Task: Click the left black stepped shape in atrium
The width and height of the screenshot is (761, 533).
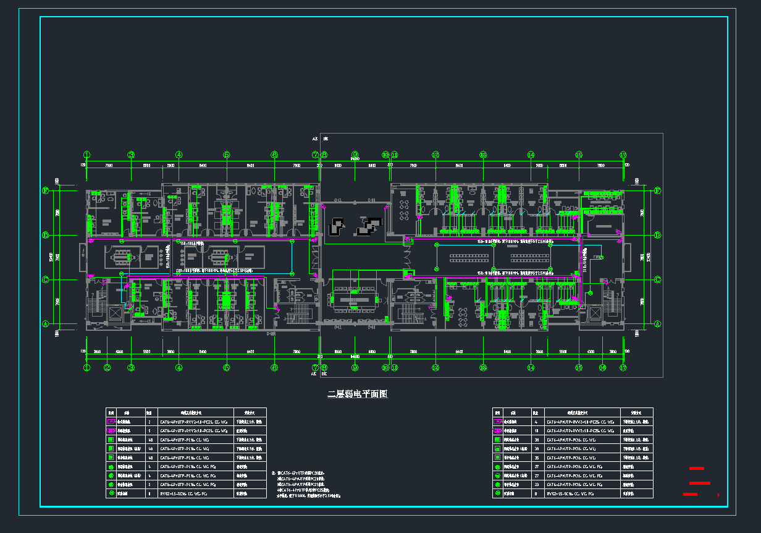Action: tap(338, 226)
